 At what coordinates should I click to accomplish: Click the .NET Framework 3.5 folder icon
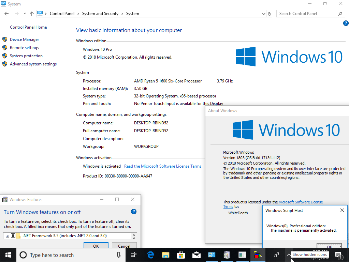pos(18,235)
